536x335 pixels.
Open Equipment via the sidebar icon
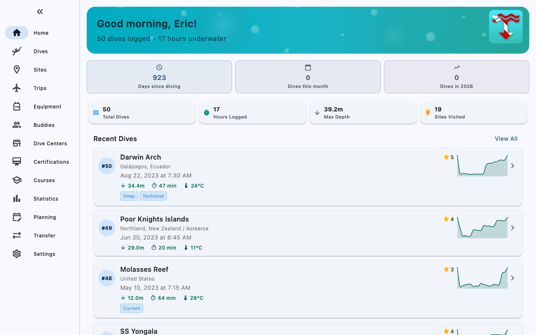(x=17, y=106)
